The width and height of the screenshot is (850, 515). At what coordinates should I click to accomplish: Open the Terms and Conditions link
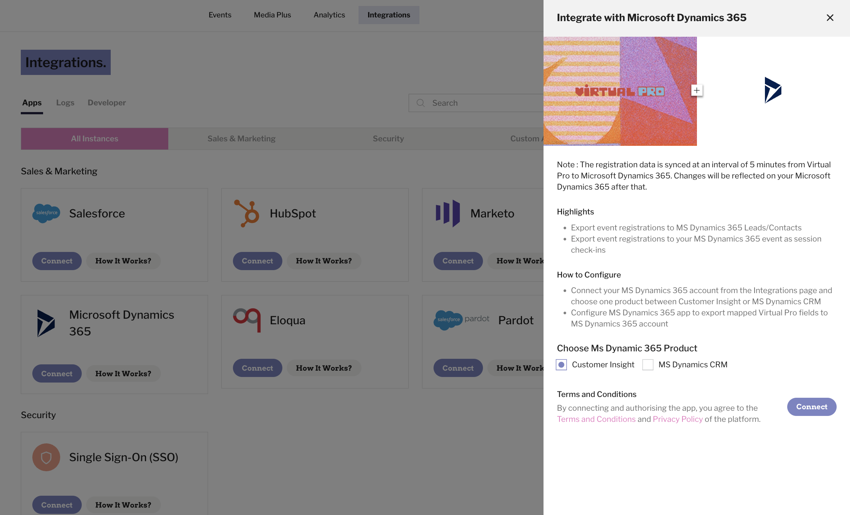596,419
